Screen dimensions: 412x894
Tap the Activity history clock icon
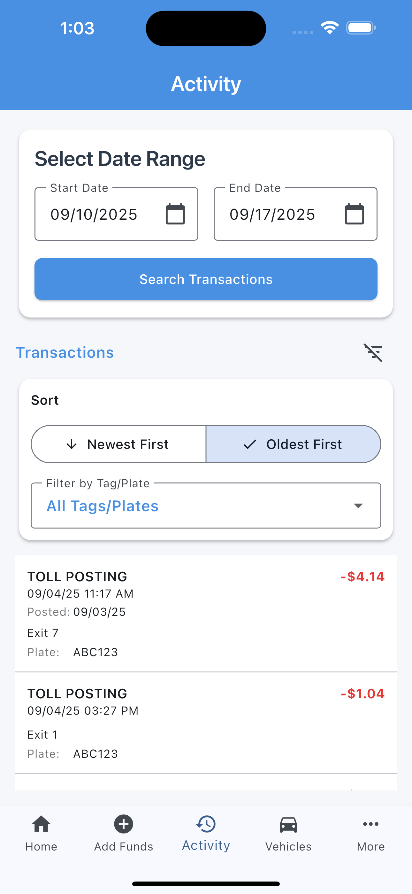point(206,824)
